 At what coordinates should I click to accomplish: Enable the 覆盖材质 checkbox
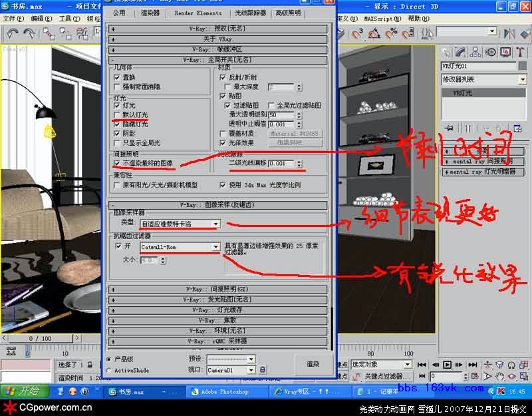pyautogui.click(x=223, y=134)
